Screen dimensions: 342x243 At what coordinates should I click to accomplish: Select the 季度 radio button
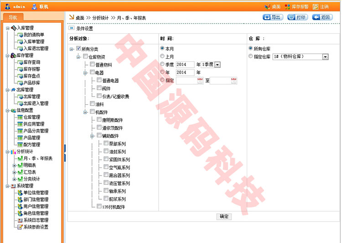point(162,64)
